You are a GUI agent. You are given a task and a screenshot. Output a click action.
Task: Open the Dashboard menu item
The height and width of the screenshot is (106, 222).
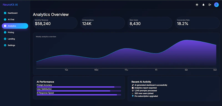(x=15, y=13)
